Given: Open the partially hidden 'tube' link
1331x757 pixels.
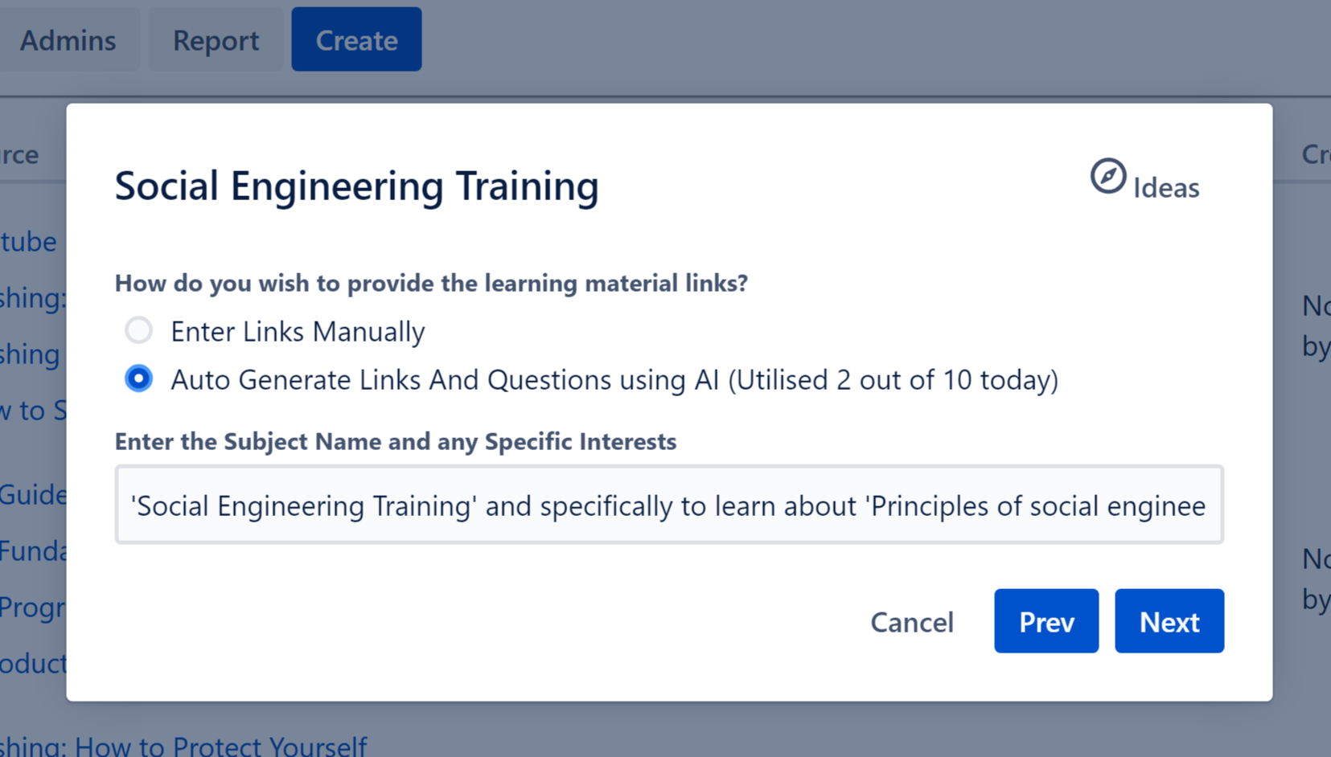Looking at the screenshot, I should pyautogui.click(x=29, y=241).
